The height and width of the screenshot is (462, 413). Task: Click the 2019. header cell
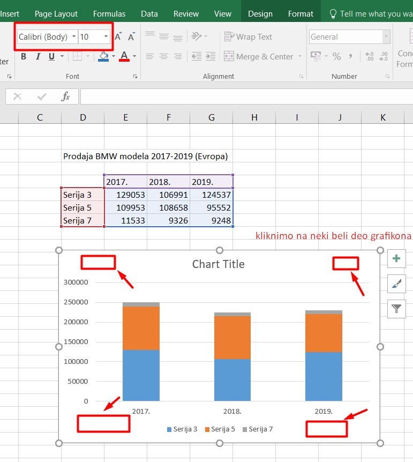pyautogui.click(x=212, y=182)
